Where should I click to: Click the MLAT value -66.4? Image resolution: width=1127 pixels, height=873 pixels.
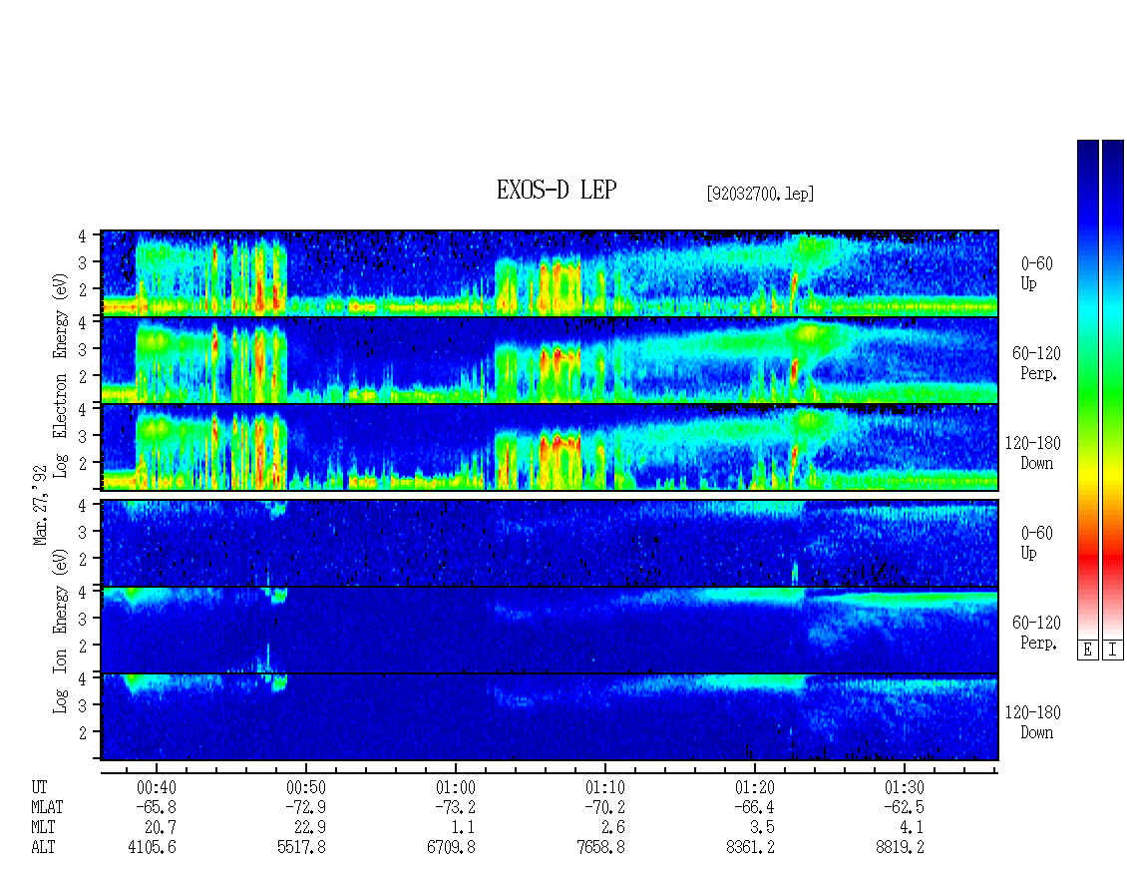click(x=754, y=807)
